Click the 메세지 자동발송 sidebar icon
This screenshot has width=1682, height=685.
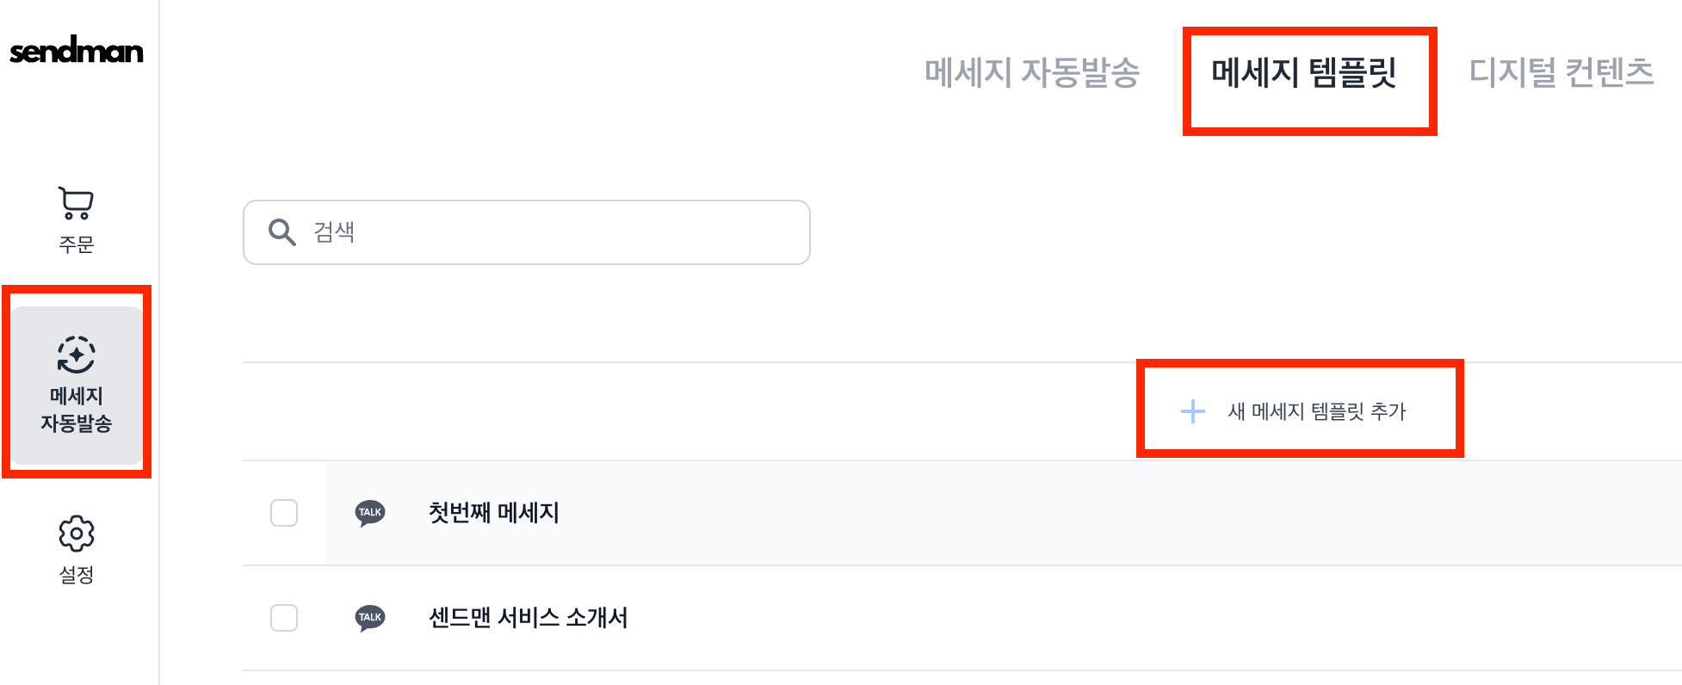coord(76,355)
